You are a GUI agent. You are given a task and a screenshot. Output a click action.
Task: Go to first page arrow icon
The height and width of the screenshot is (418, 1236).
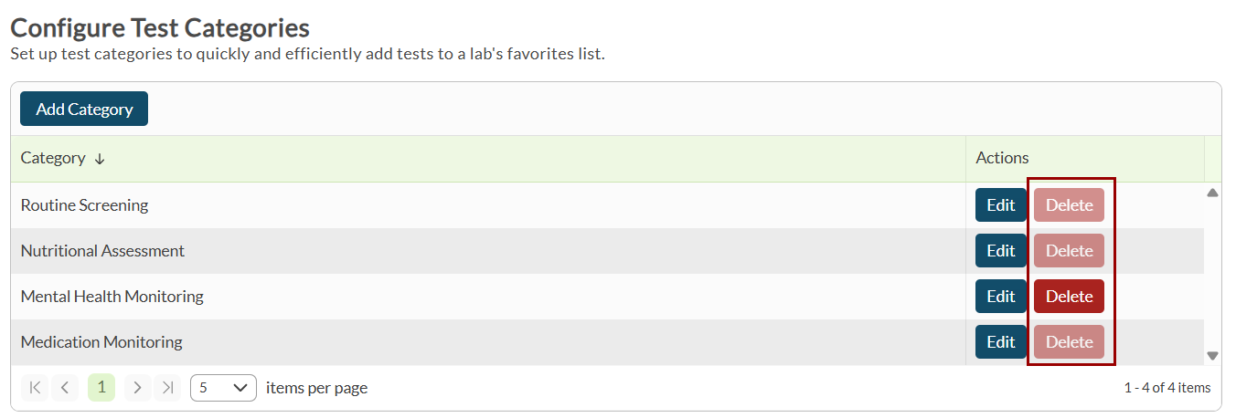pyautogui.click(x=36, y=388)
